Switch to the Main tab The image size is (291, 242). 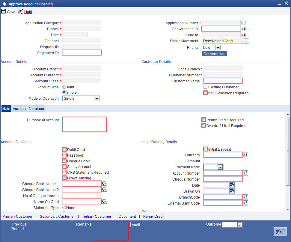6,109
